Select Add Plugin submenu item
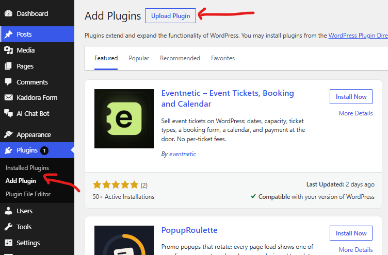The width and height of the screenshot is (388, 255). pyautogui.click(x=21, y=181)
